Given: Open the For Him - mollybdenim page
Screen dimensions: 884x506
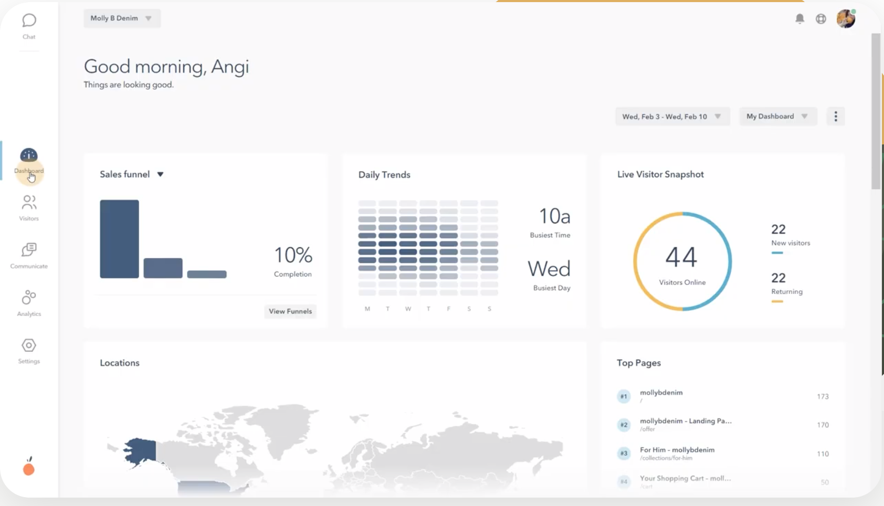Looking at the screenshot, I should click(x=677, y=450).
